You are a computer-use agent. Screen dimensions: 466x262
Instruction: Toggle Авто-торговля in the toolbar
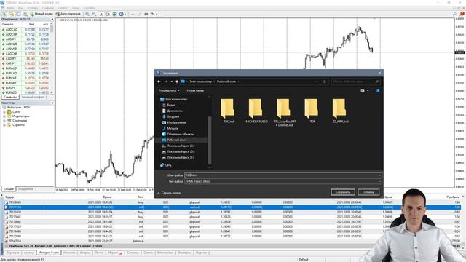tap(68, 14)
